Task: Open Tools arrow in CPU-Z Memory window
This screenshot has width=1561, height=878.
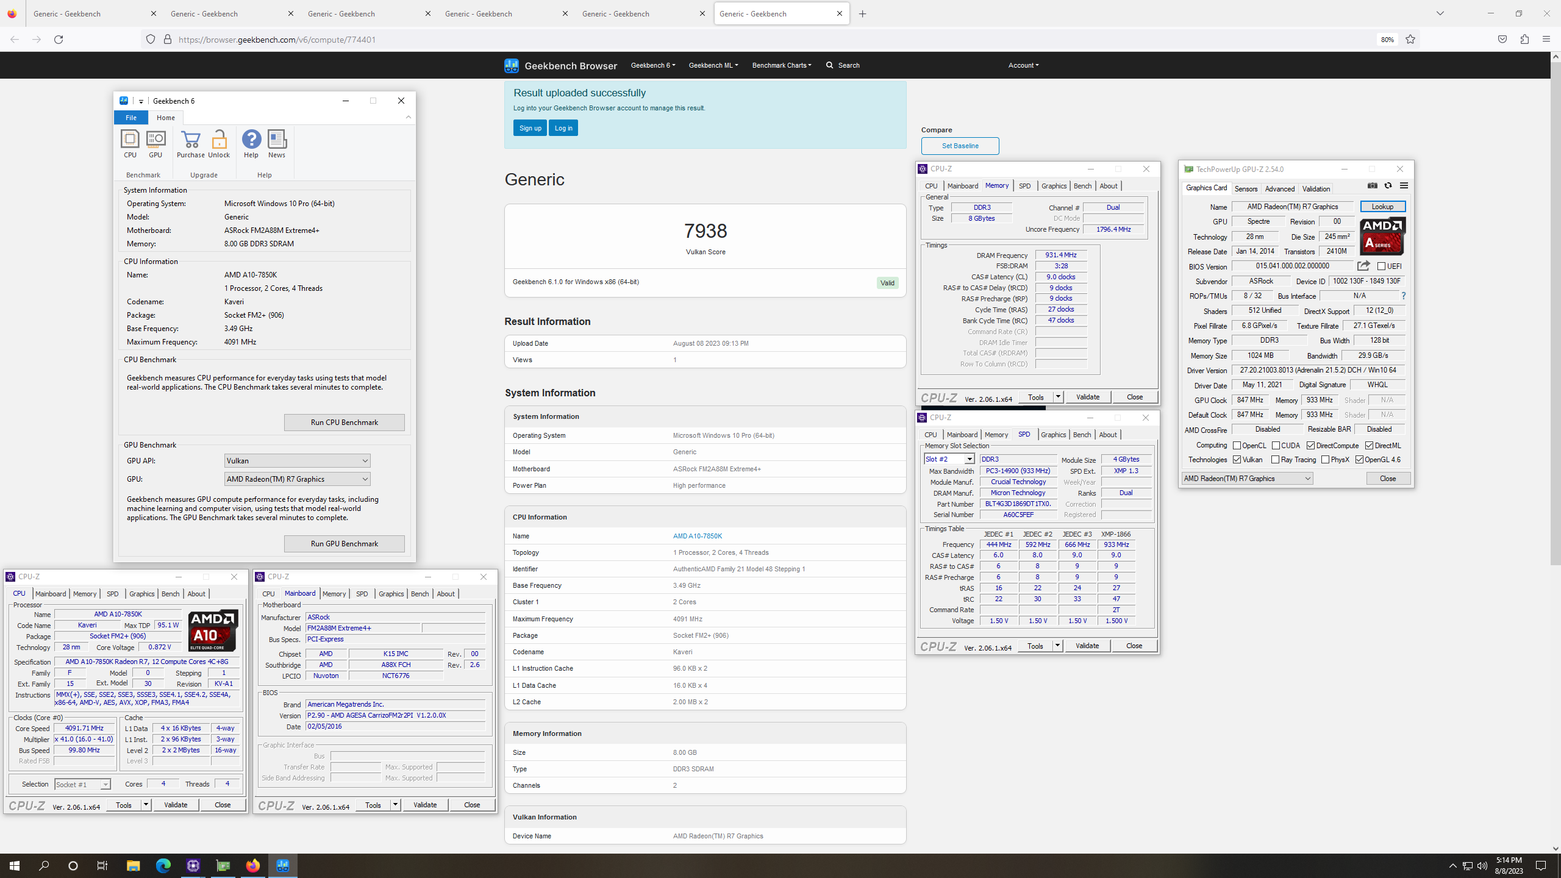Action: [x=1058, y=397]
